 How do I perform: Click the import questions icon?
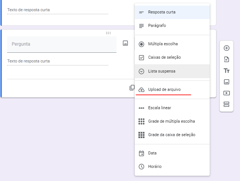227,59
